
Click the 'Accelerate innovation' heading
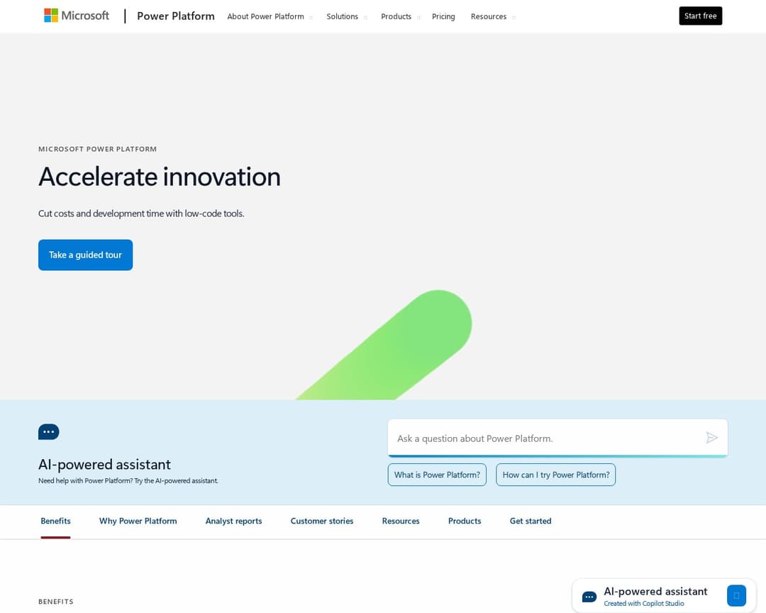tap(160, 177)
